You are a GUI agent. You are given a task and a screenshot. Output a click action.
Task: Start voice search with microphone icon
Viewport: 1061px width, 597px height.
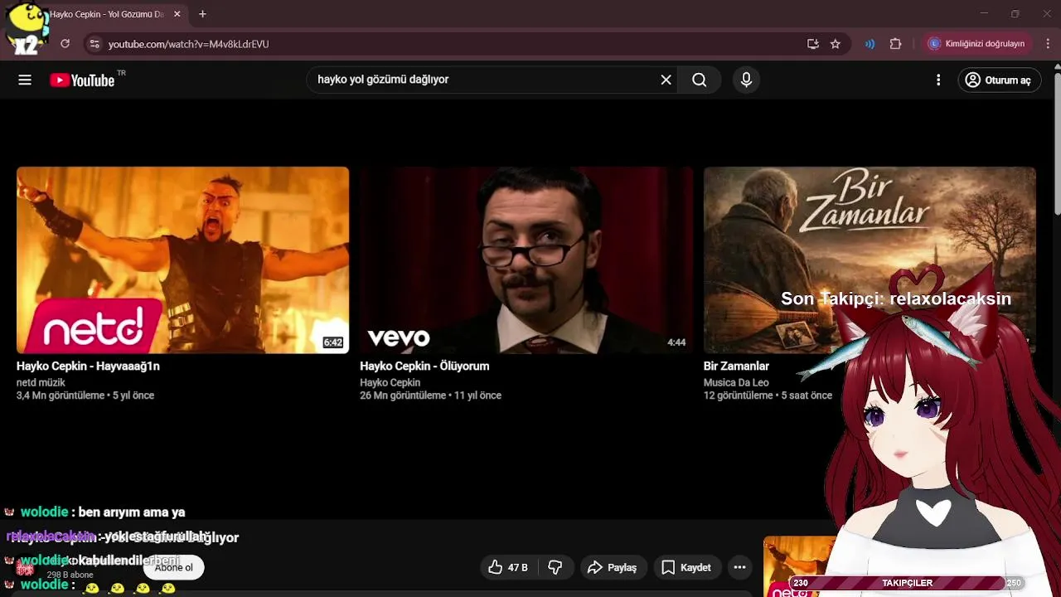point(746,80)
